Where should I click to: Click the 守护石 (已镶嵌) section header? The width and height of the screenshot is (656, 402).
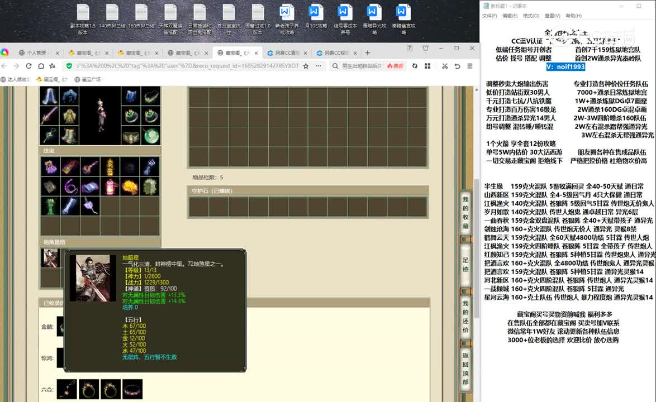308,191
